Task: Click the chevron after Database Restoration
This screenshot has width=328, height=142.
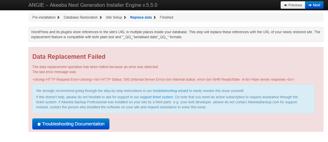Action: 101,17
